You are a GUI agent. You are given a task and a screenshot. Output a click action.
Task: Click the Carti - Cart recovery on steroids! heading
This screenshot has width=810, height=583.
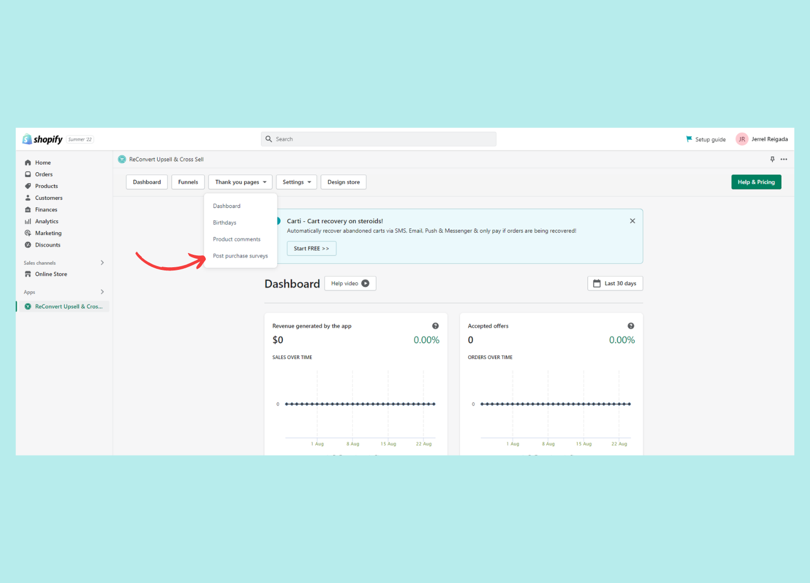pyautogui.click(x=335, y=221)
